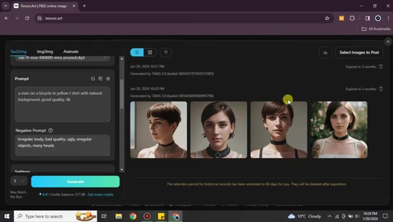
Task: Bookmark this page with the star icon
Action: tap(327, 18)
